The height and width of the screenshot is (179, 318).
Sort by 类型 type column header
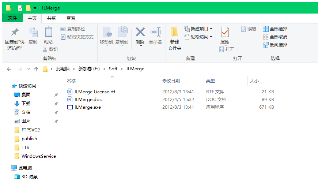210,81
